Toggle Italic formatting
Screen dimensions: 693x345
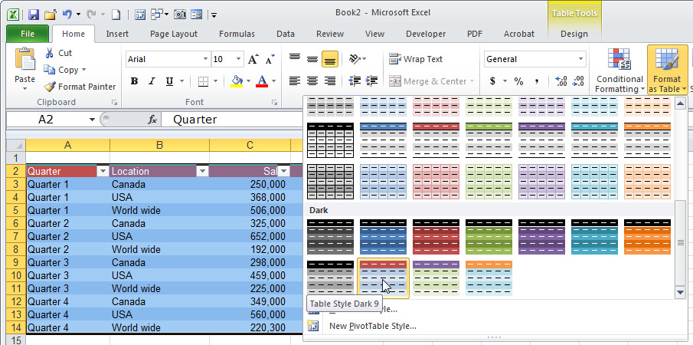pyautogui.click(x=152, y=81)
